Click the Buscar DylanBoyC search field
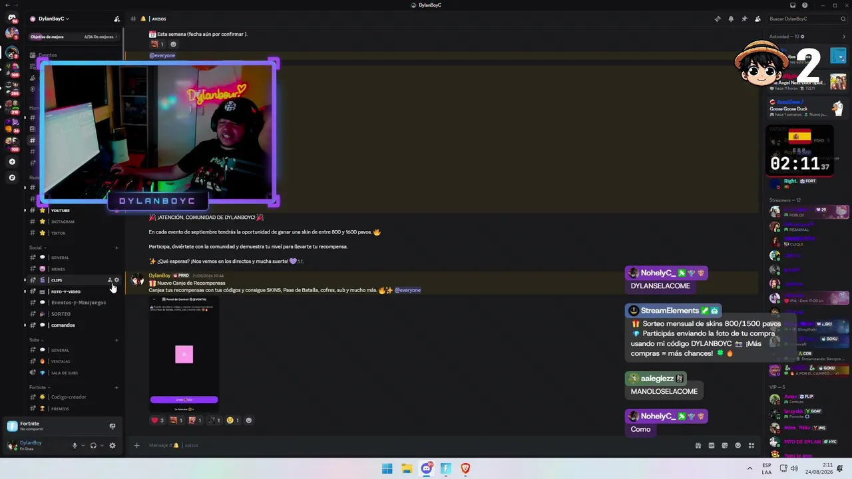The height and width of the screenshot is (479, 852). 807,19
